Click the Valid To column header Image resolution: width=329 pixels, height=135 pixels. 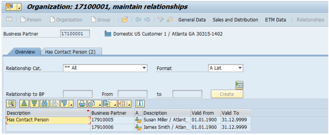(236, 113)
